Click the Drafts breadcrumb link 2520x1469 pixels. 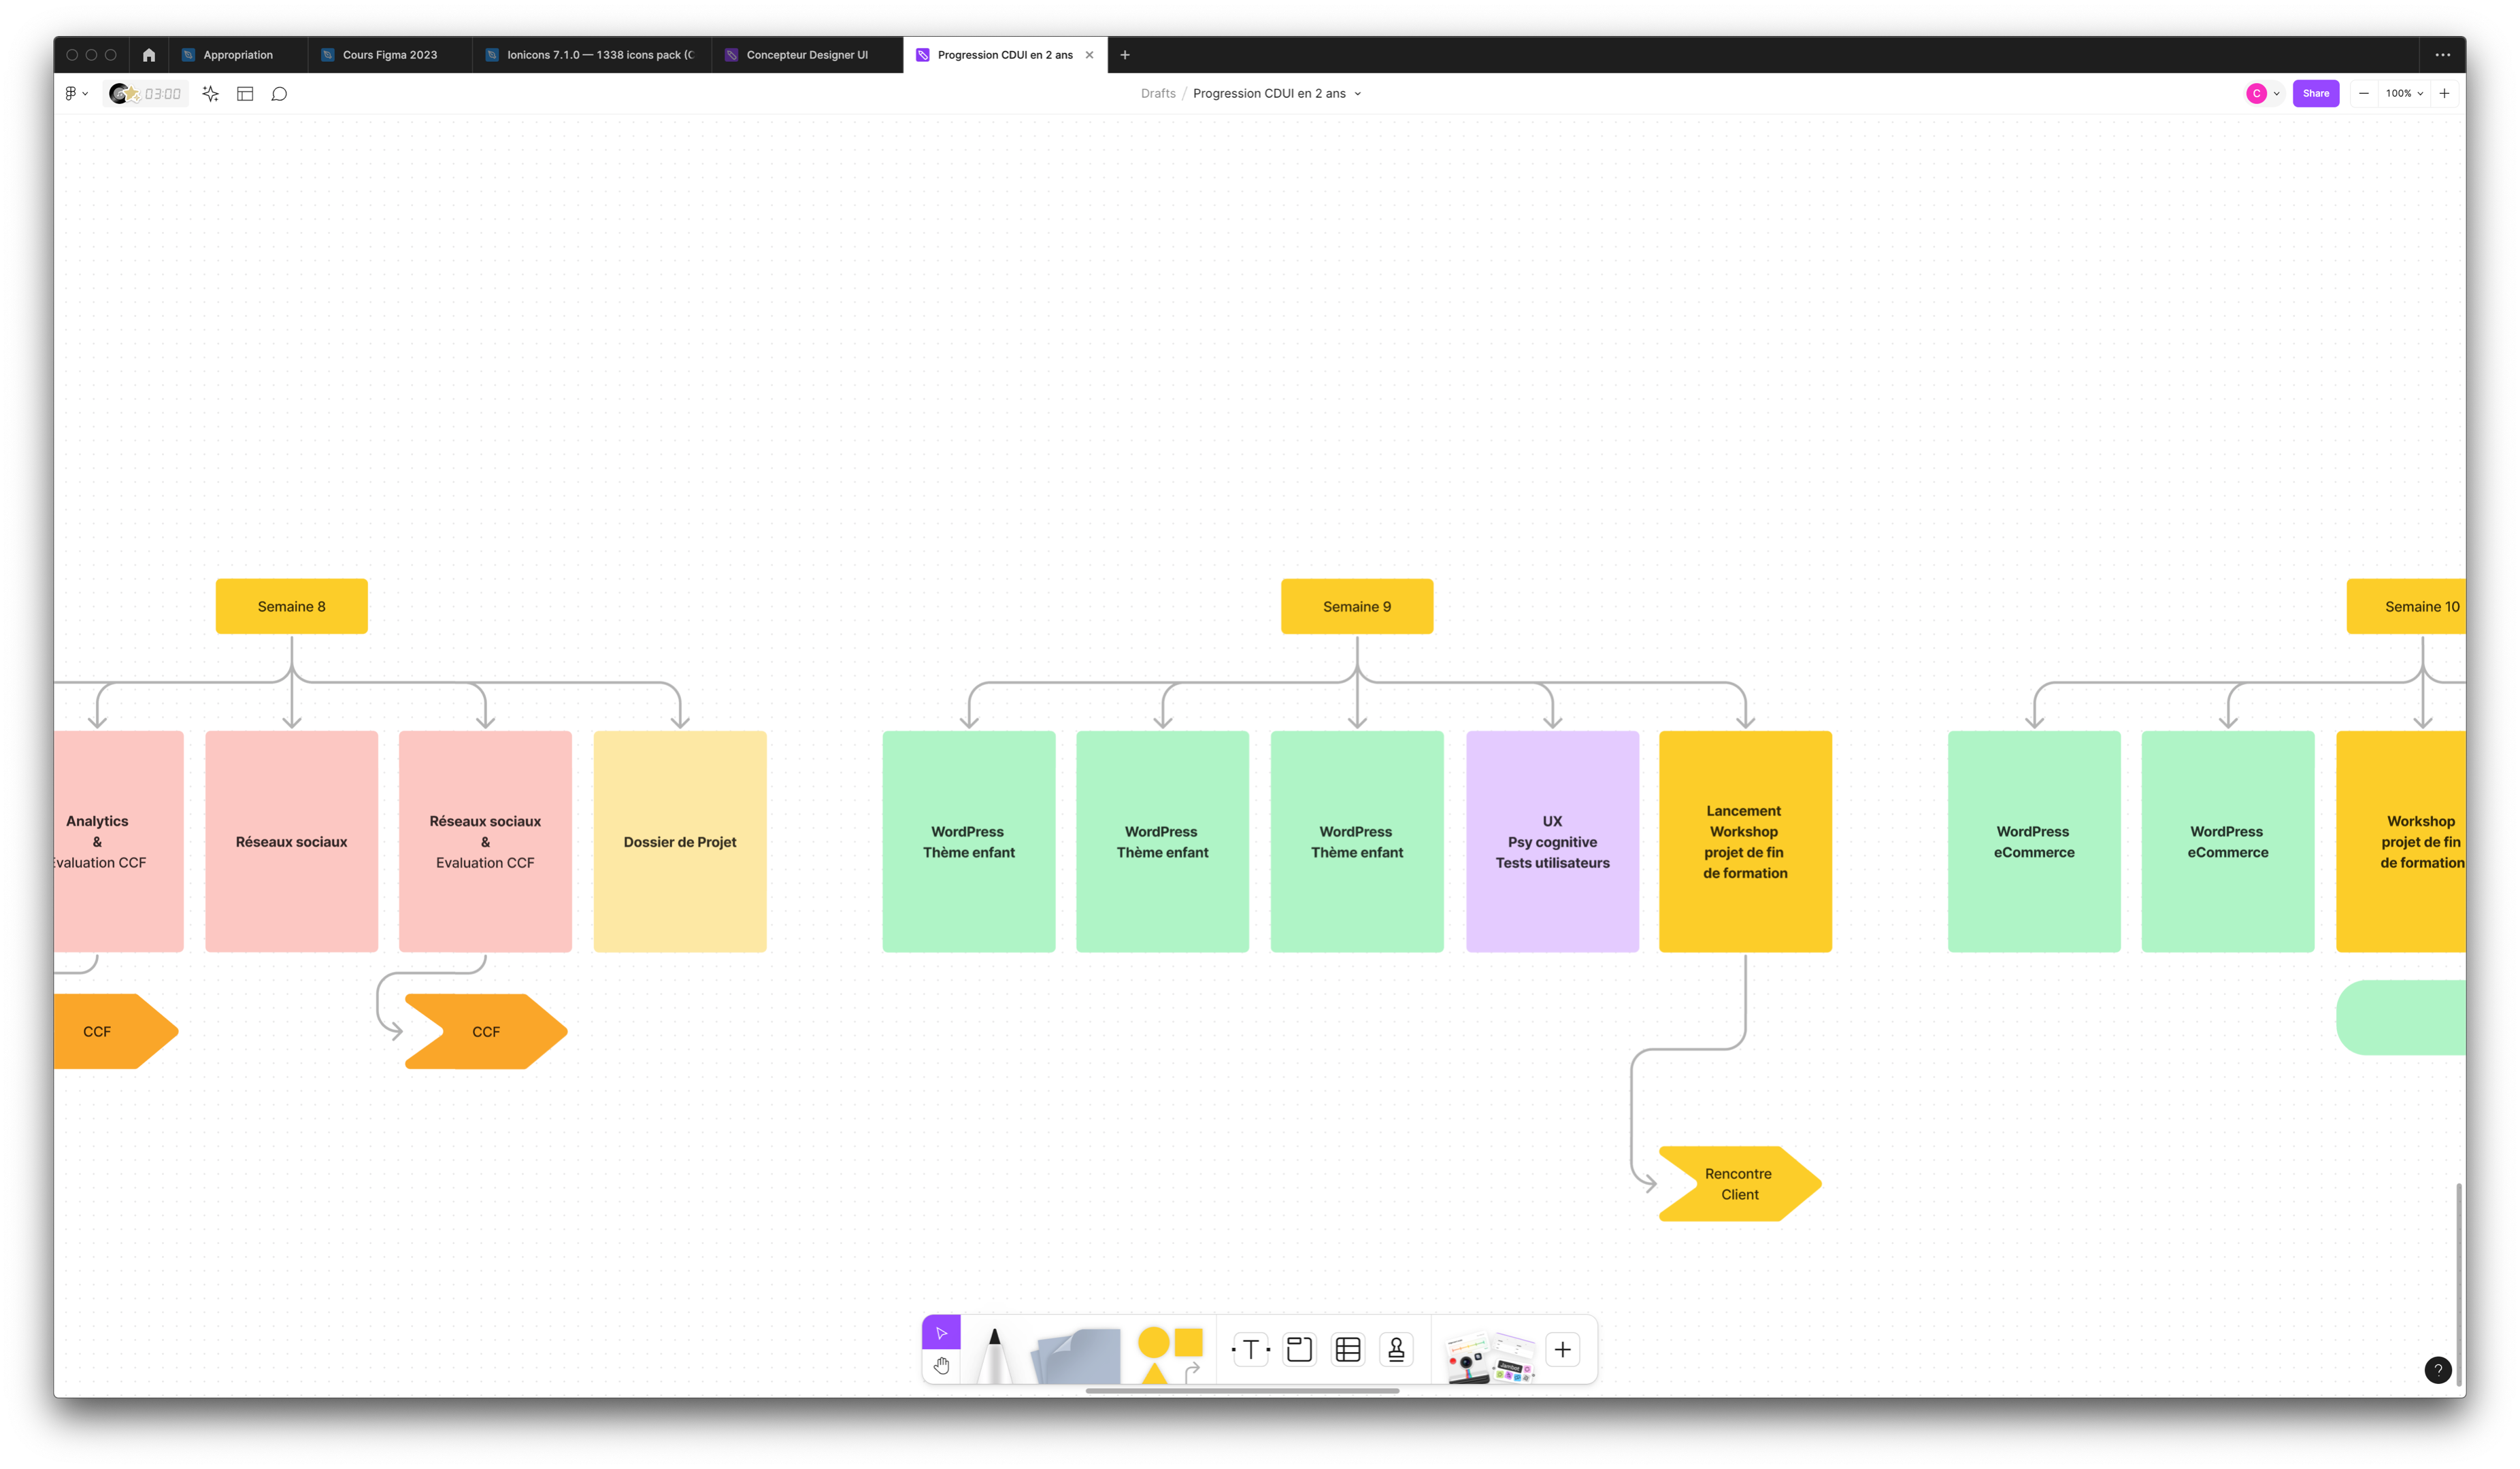[1158, 94]
